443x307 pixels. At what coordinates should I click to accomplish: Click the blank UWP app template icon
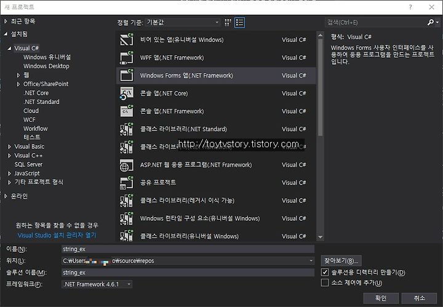coord(127,39)
